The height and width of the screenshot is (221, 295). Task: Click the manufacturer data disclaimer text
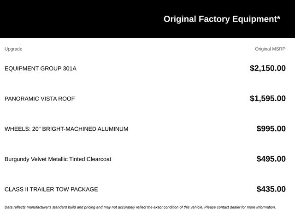(140, 207)
